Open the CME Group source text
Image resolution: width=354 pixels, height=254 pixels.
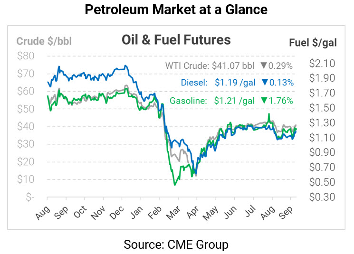(x=176, y=245)
